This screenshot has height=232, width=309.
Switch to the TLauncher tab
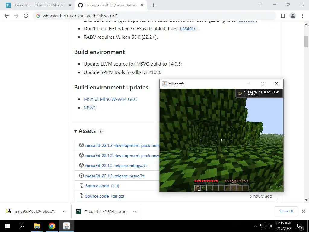[x=37, y=5]
